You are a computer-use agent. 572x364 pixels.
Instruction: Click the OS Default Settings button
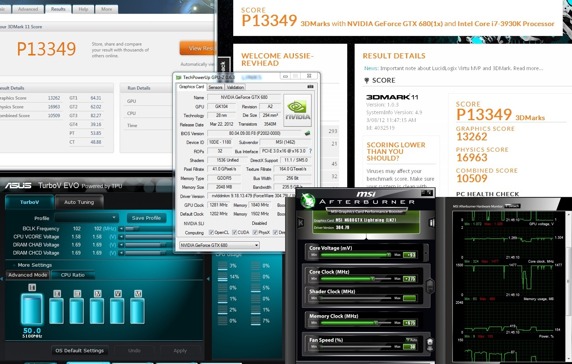79,350
